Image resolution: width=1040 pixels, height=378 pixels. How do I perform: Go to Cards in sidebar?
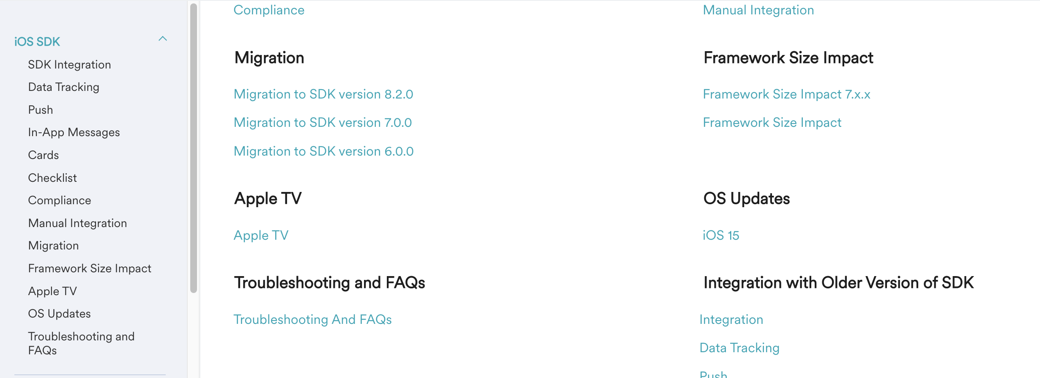point(44,155)
